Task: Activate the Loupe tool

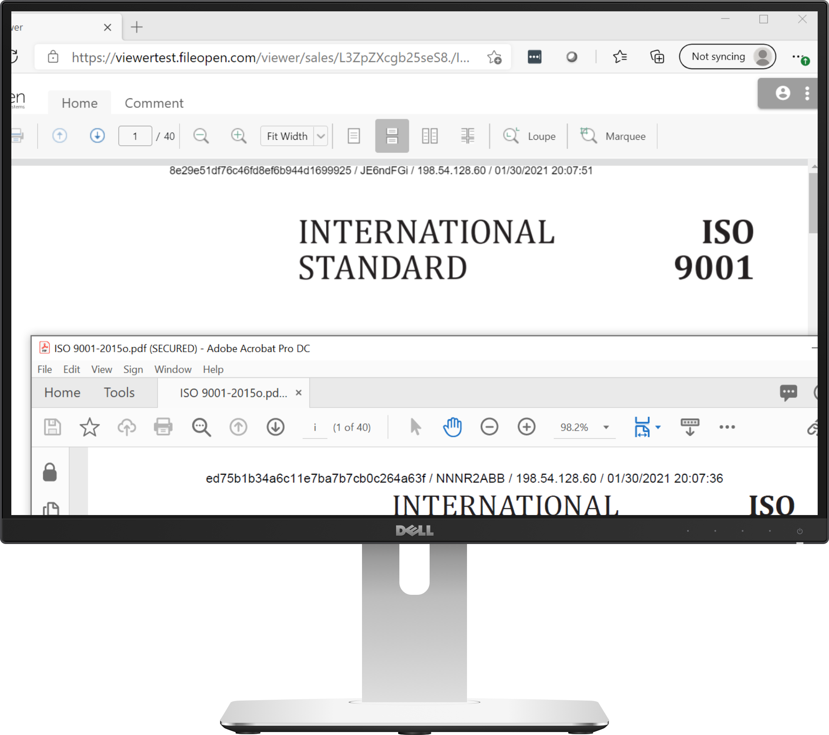Action: (529, 136)
